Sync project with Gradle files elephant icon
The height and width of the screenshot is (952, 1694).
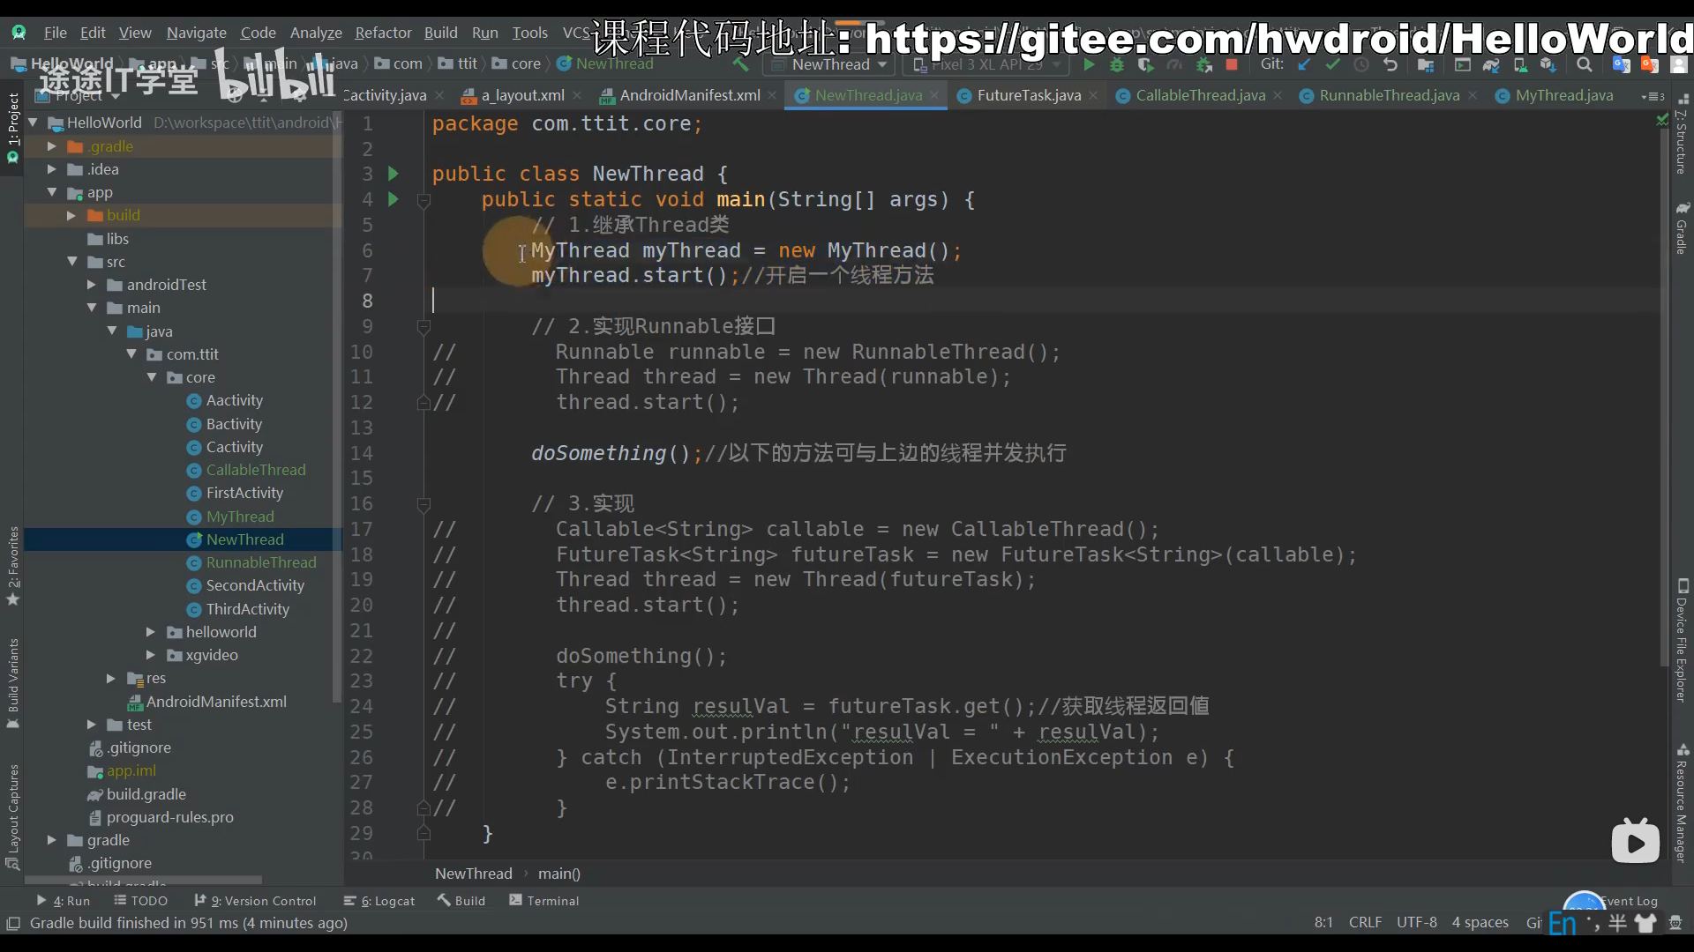tap(1491, 64)
